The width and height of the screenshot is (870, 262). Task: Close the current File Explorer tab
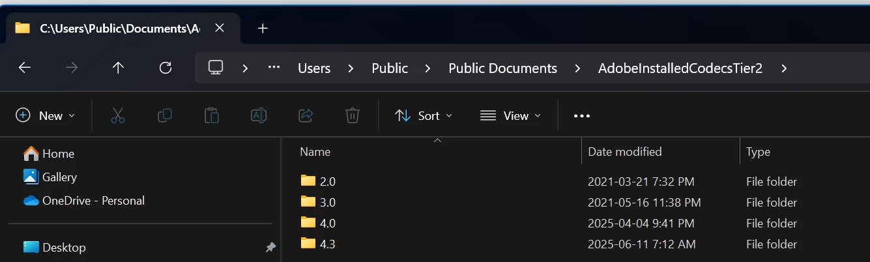[x=220, y=28]
